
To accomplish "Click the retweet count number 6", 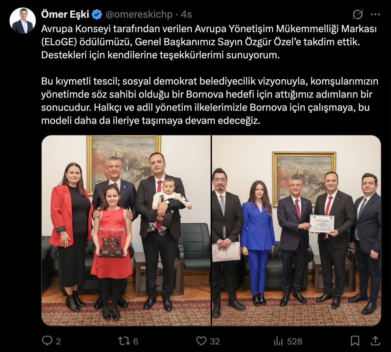I will (x=136, y=341).
